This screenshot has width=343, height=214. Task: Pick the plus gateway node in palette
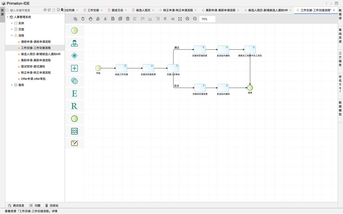coord(75,68)
